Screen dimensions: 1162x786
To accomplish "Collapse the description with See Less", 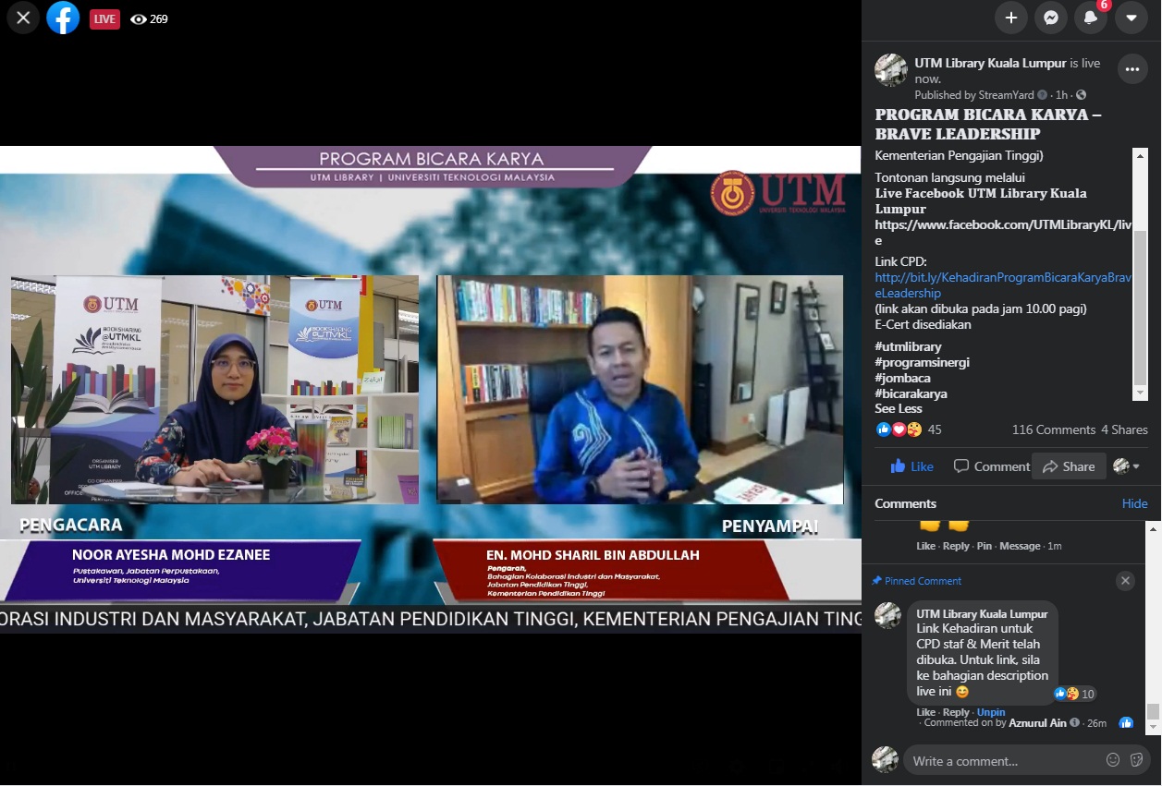I will [x=899, y=408].
